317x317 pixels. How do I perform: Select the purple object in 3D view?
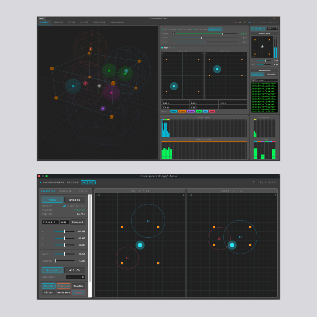pyautogui.click(x=103, y=108)
